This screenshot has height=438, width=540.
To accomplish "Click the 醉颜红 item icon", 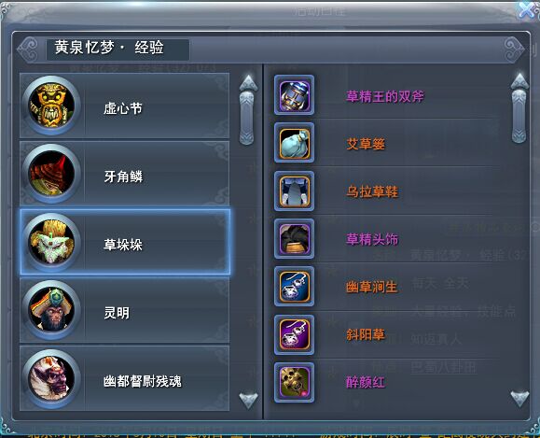I will pos(294,382).
